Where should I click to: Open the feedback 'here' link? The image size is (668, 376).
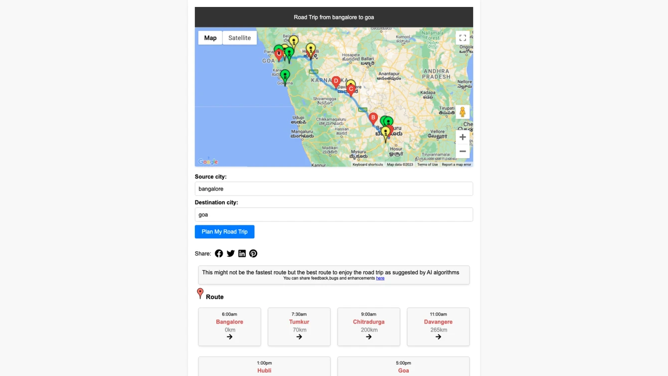click(380, 278)
